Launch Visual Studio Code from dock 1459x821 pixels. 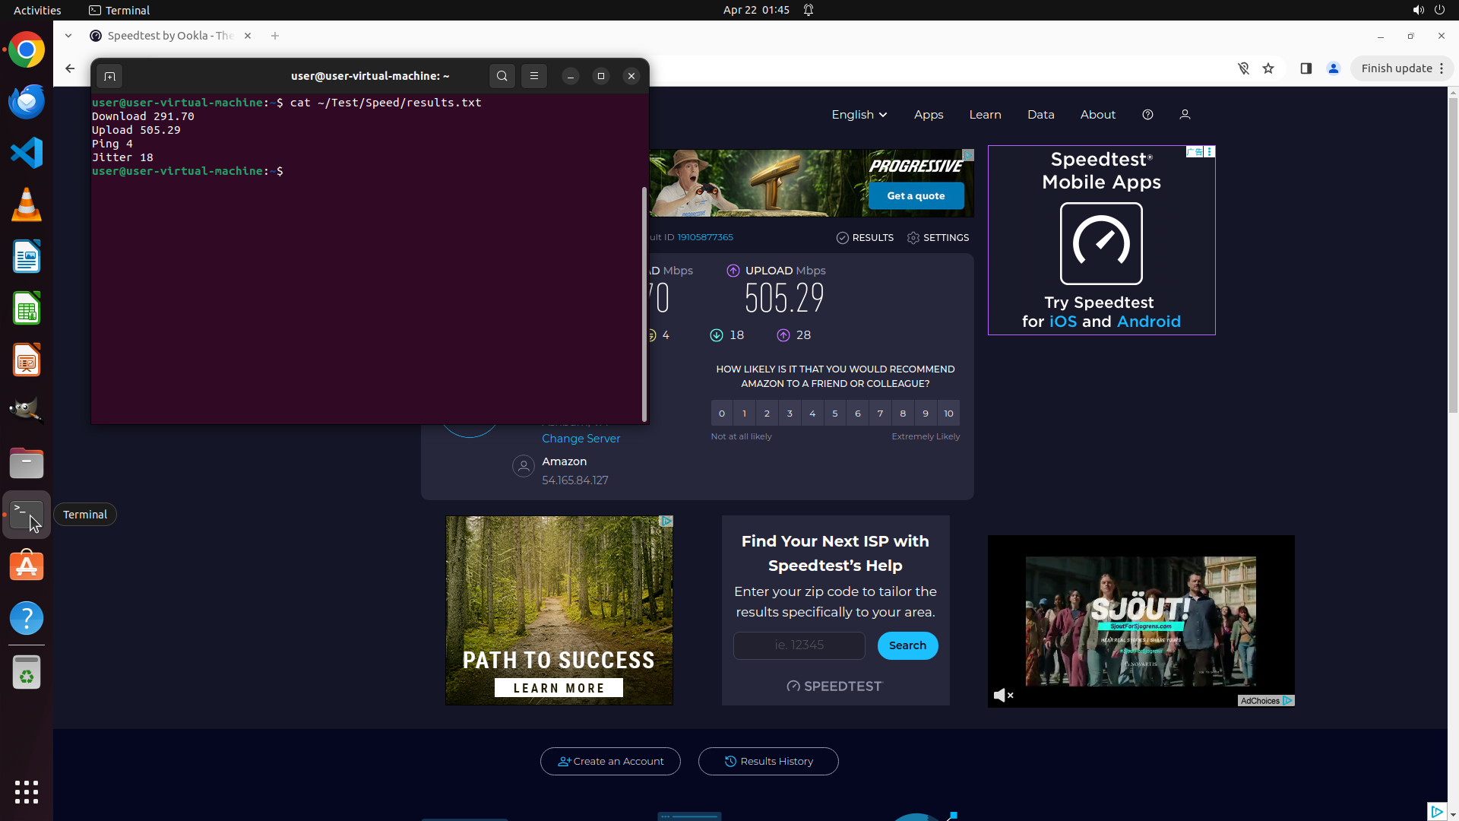click(27, 154)
